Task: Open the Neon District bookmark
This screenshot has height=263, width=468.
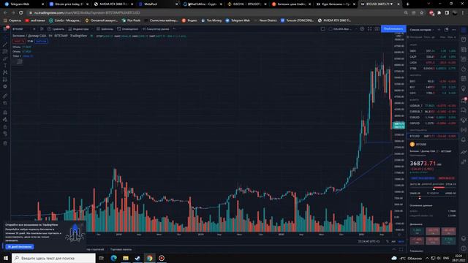Action: pos(265,20)
